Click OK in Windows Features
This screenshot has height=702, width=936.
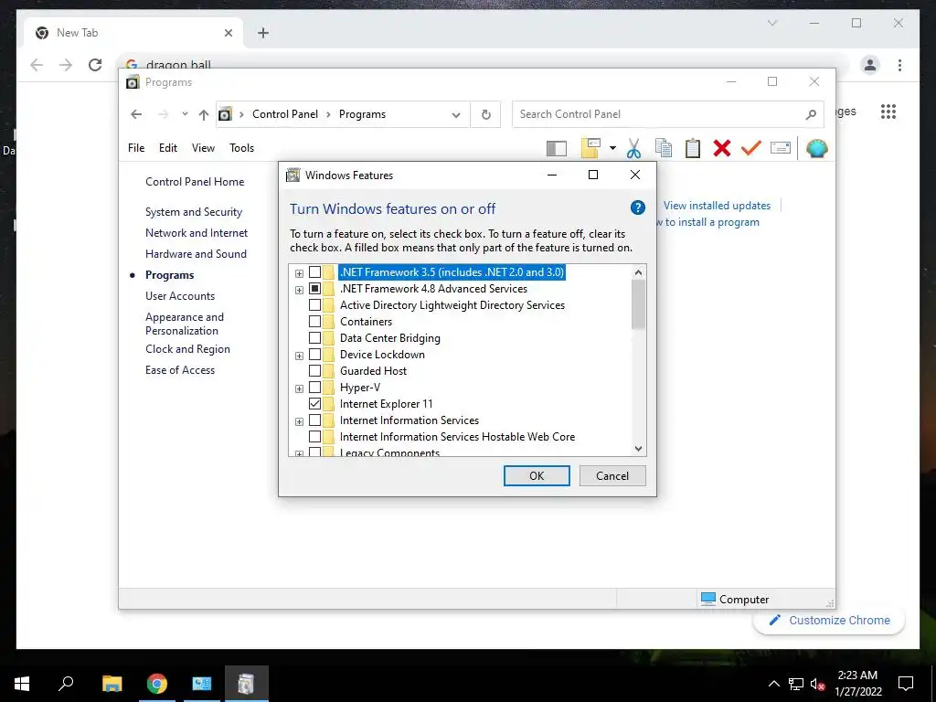coord(537,475)
